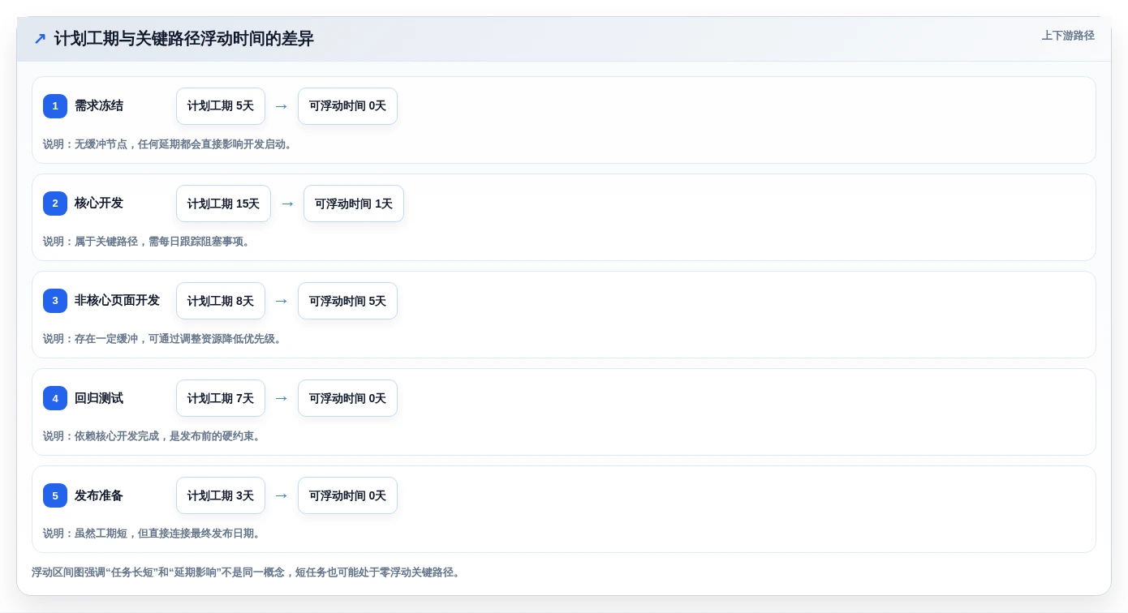
Task: Click the note 属于关键路径，需每日跟踪阻塞事项
Action: (147, 242)
